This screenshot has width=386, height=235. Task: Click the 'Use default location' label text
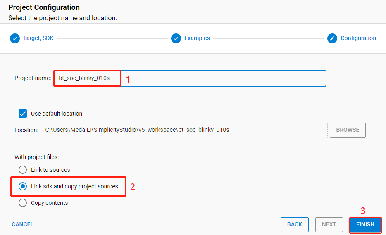point(57,114)
